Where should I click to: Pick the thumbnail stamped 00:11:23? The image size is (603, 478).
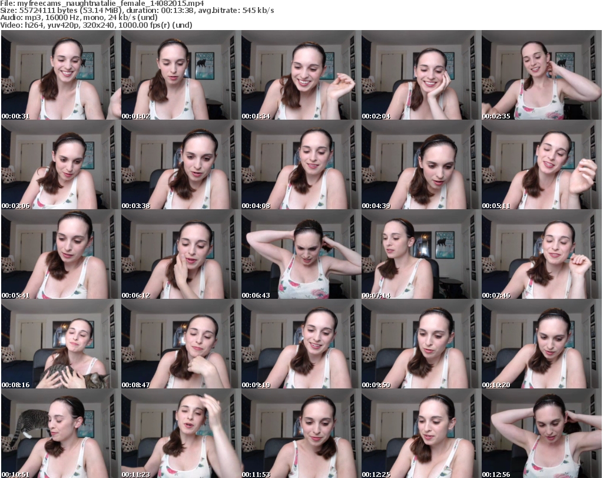point(181,433)
